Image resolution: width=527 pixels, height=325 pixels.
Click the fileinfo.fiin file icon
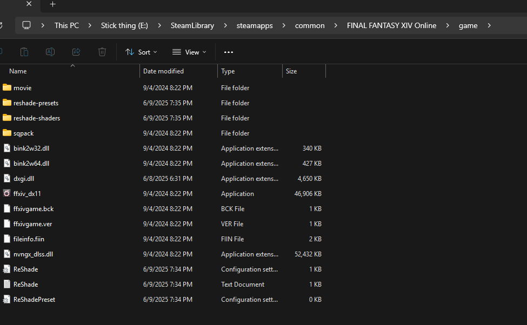tap(6, 239)
